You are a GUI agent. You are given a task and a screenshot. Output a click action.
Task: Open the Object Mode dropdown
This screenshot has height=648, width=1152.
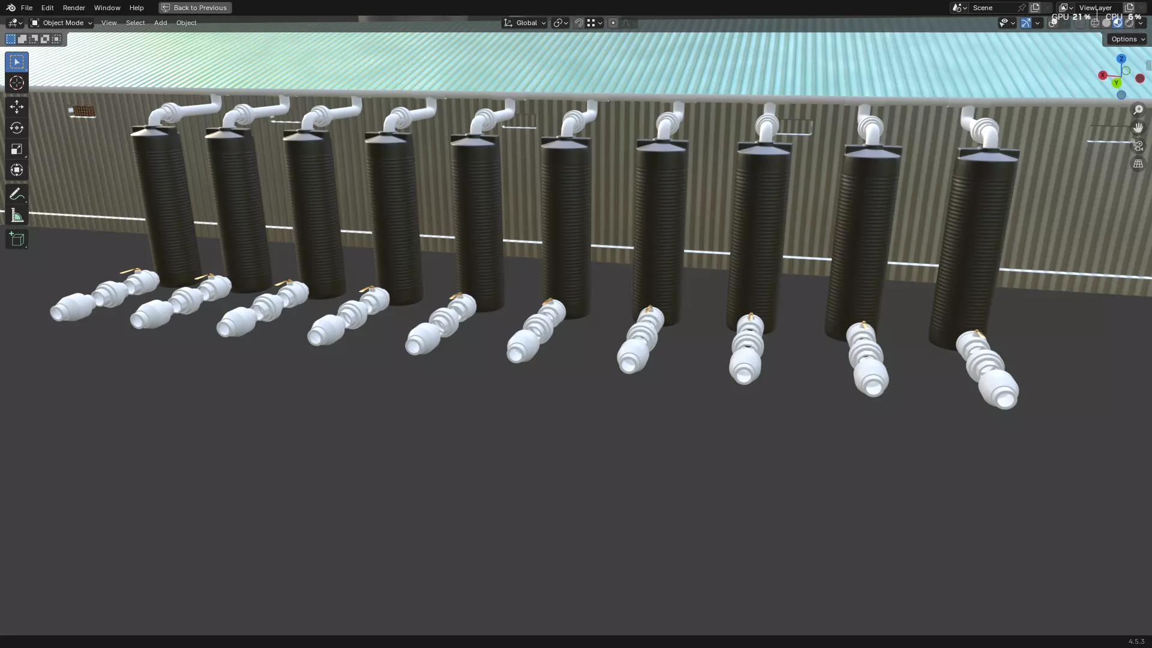[x=61, y=23]
